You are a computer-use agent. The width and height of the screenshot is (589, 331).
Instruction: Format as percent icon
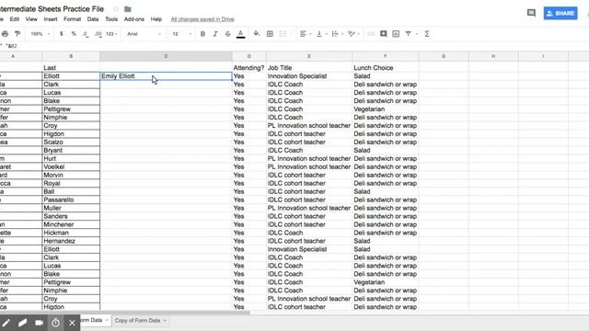[x=74, y=34]
